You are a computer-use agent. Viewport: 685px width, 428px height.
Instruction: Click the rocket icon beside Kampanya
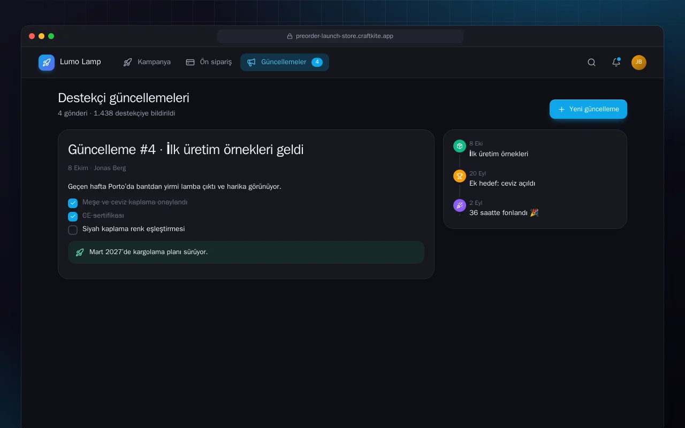(x=127, y=62)
